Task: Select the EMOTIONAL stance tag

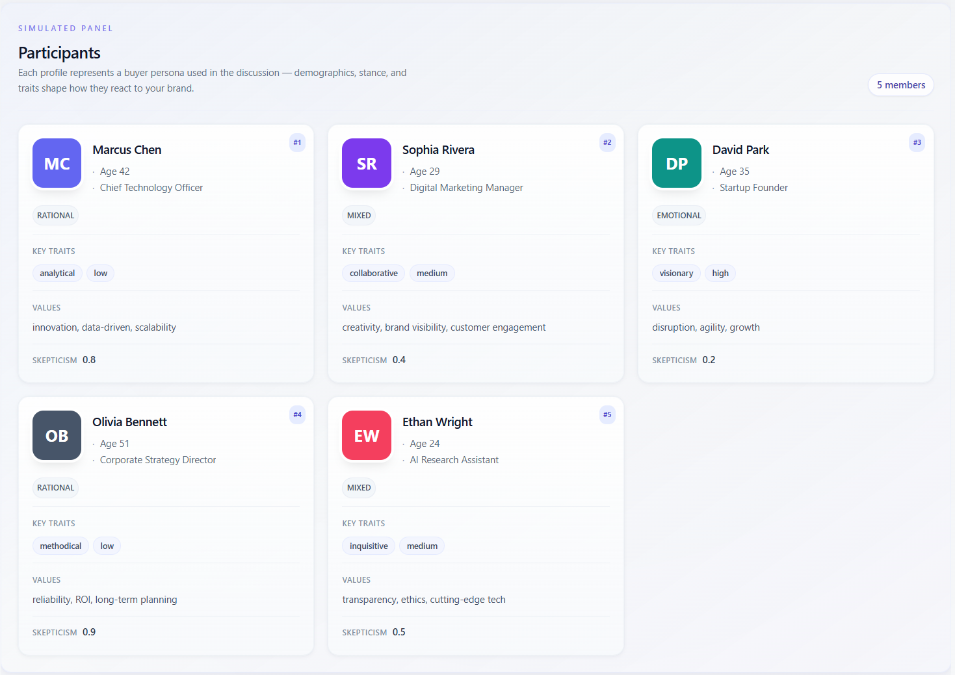Action: point(679,216)
